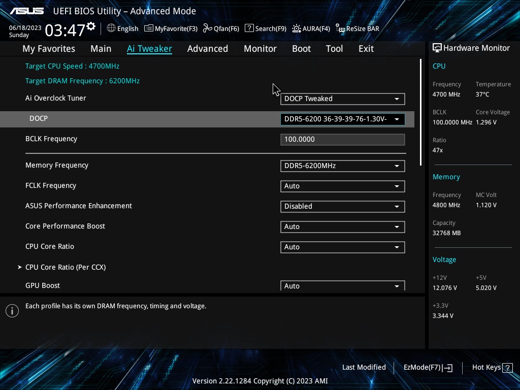The height and width of the screenshot is (390, 520).
Task: Open the DOCP memory profile dropdown
Action: tap(342, 119)
